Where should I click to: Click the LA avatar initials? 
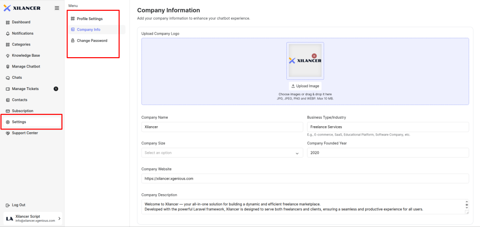[x=9, y=219]
